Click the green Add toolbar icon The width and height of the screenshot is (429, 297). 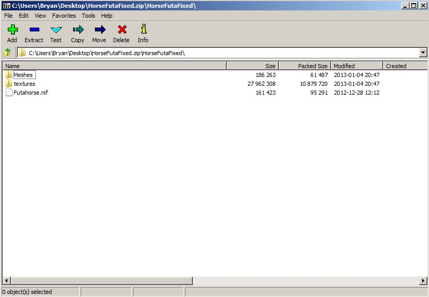12,30
